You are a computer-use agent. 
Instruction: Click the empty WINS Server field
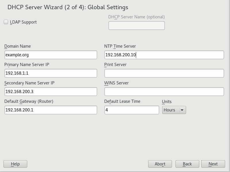click(x=164, y=92)
